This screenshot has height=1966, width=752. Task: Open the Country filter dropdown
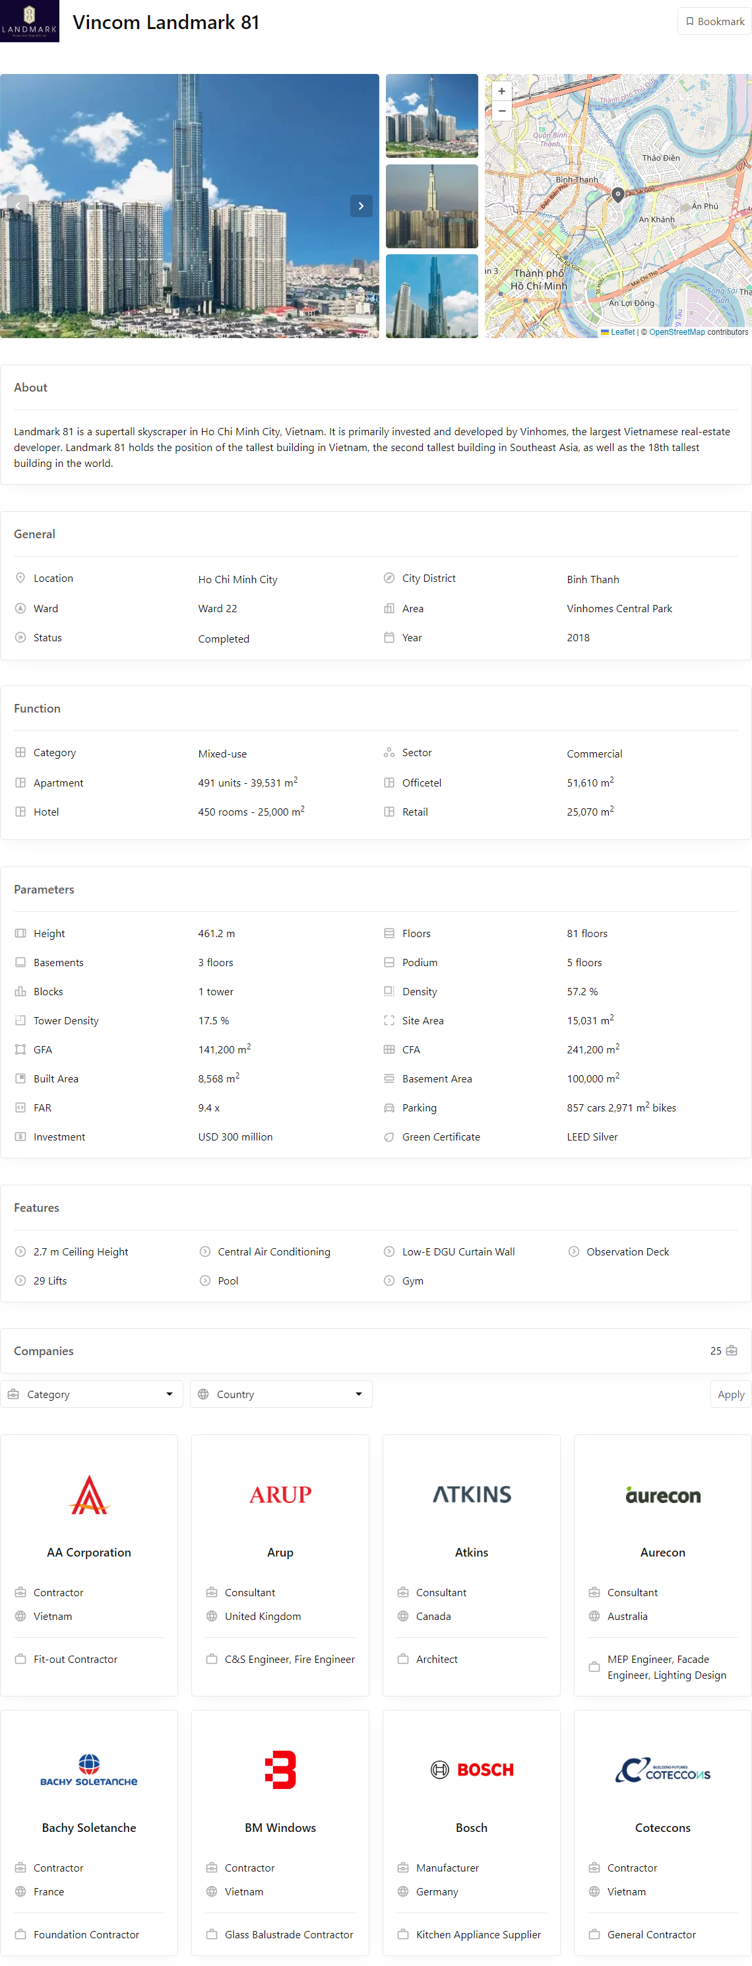[x=280, y=1393]
